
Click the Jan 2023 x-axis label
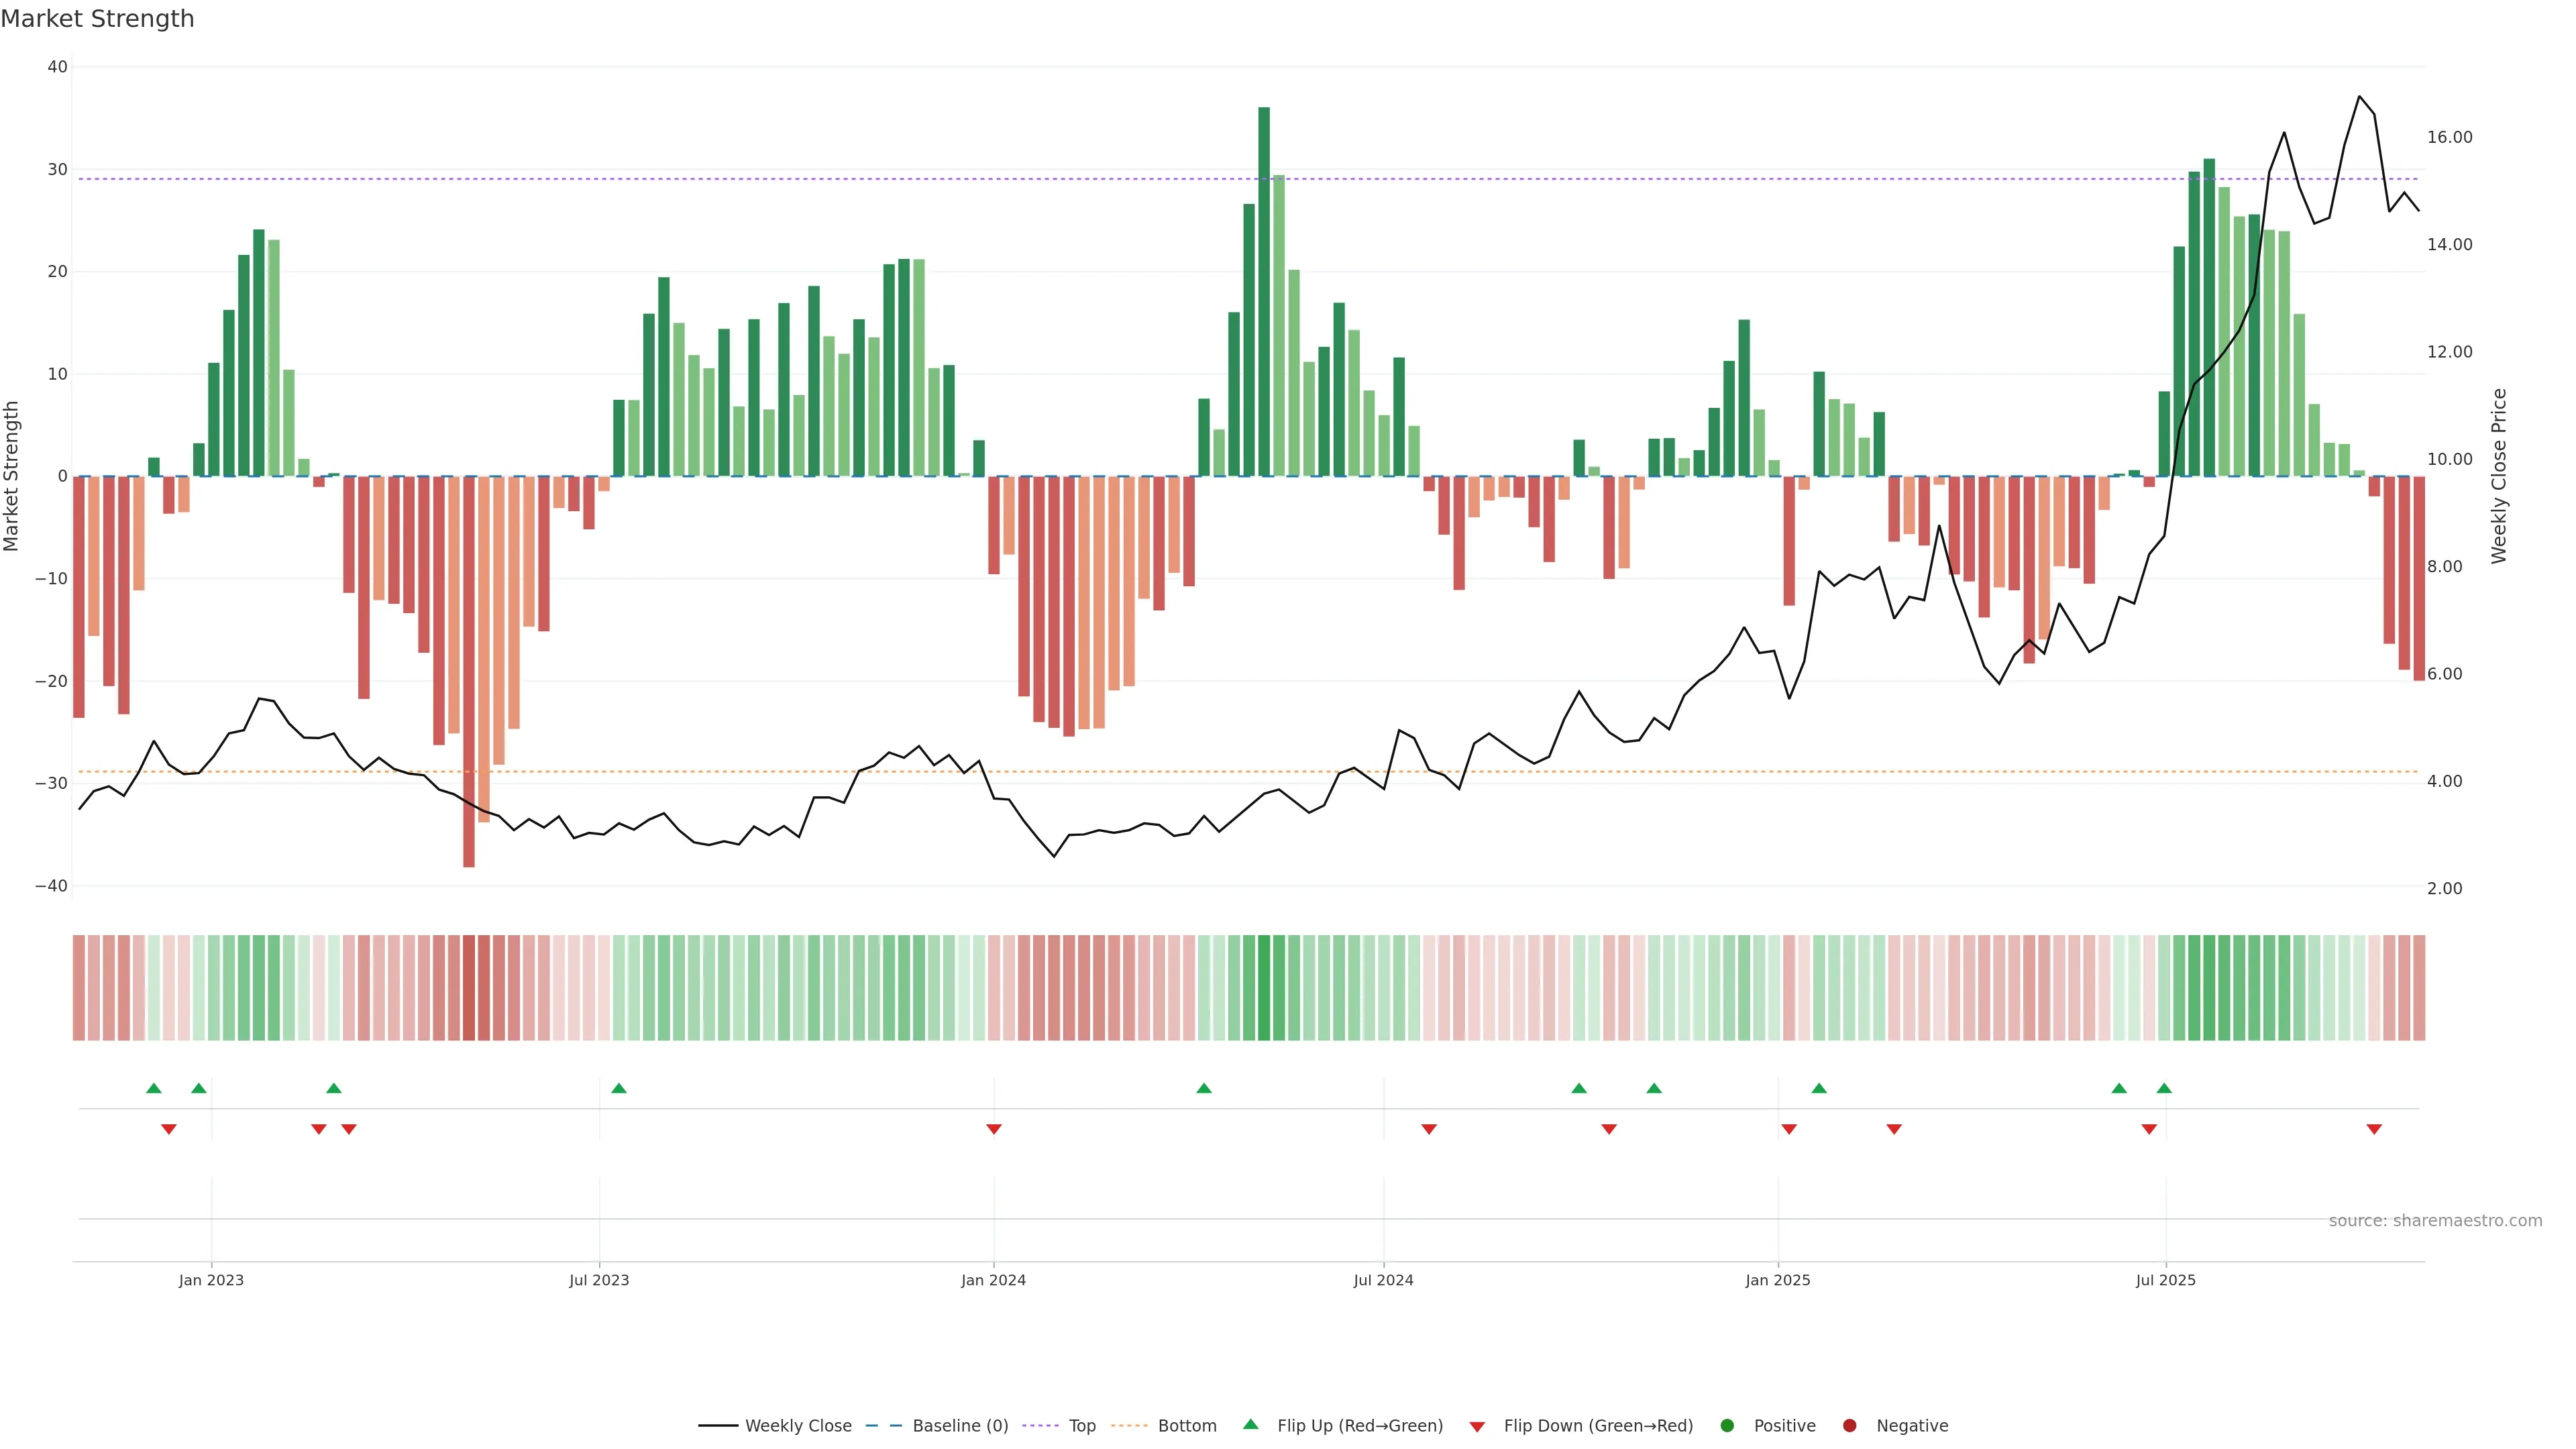(x=211, y=1280)
